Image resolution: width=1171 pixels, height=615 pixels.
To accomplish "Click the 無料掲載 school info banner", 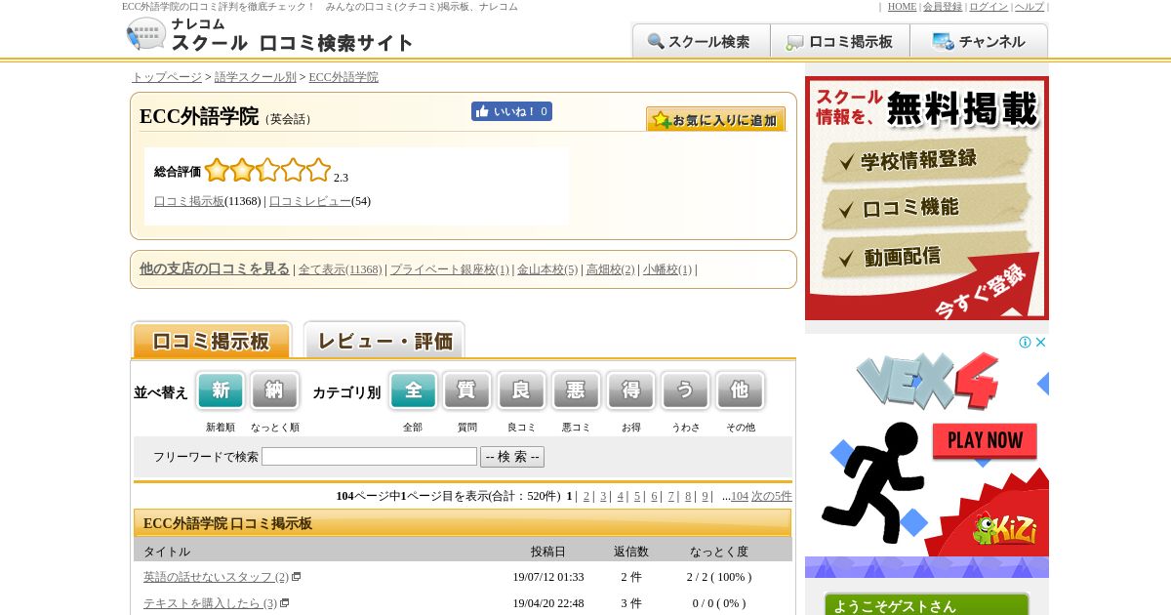I will tap(927, 198).
